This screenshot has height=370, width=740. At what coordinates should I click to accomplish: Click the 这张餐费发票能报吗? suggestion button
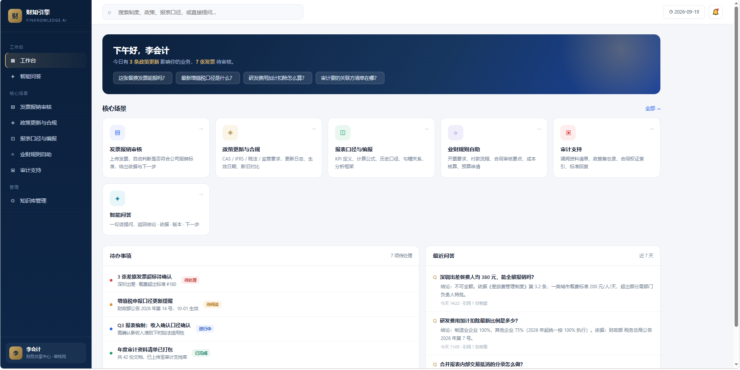pyautogui.click(x=143, y=78)
